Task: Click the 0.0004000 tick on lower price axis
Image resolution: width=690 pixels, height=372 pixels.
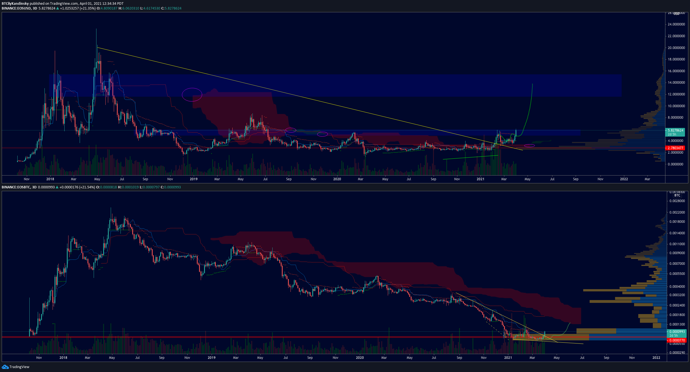Action: (x=677, y=287)
